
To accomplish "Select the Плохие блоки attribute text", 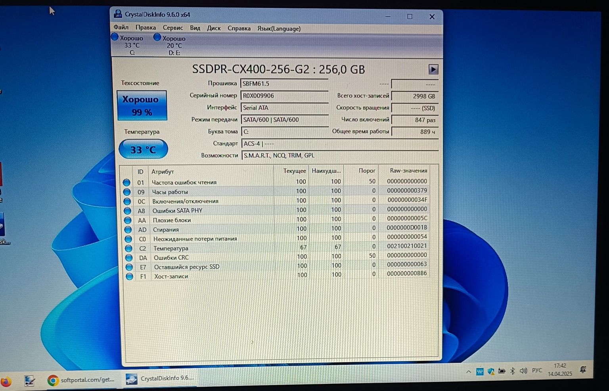I will [172, 220].
